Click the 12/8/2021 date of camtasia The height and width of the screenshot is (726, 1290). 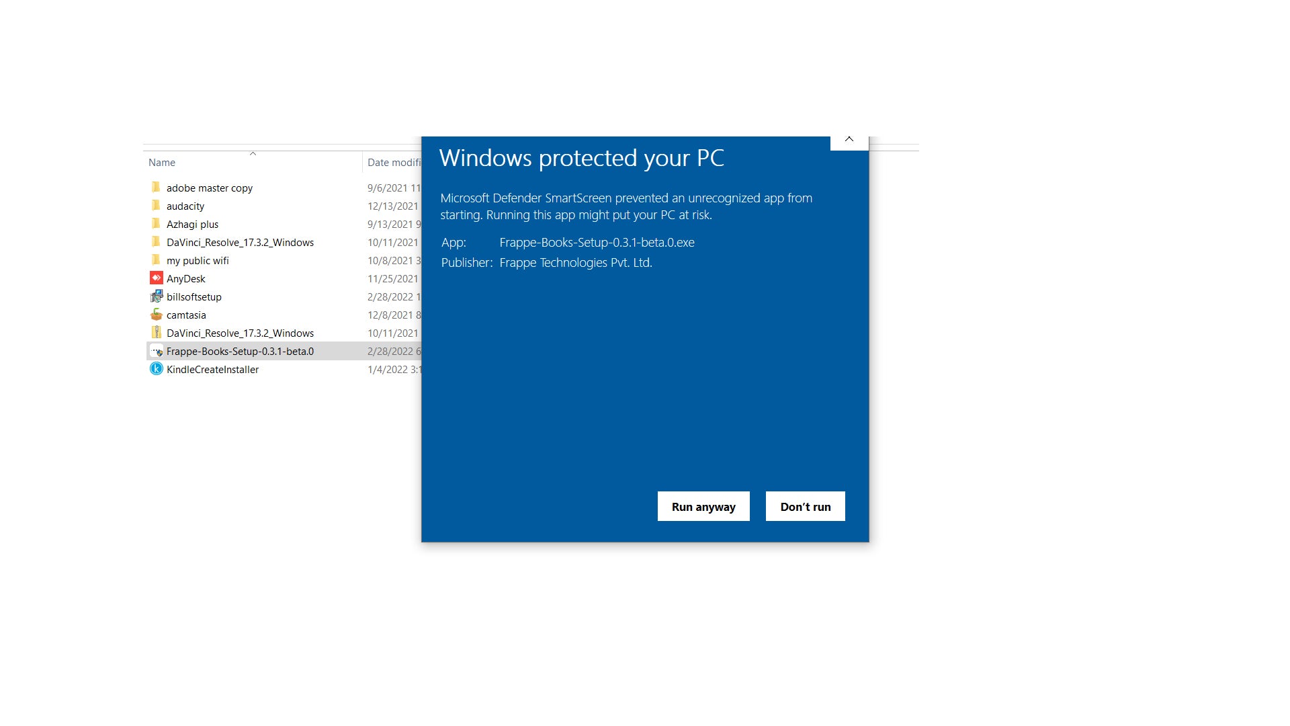[x=394, y=315]
